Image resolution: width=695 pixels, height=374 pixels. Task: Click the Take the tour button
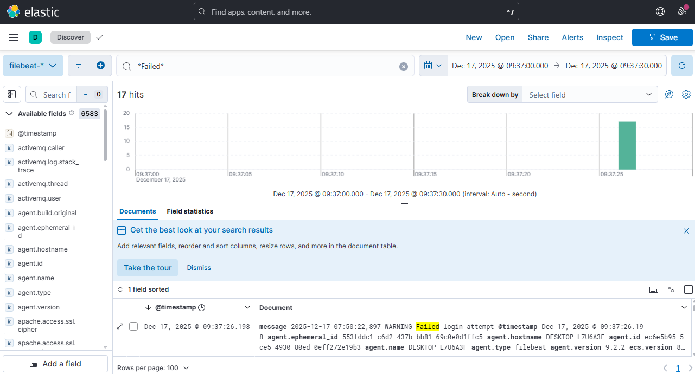(x=148, y=268)
